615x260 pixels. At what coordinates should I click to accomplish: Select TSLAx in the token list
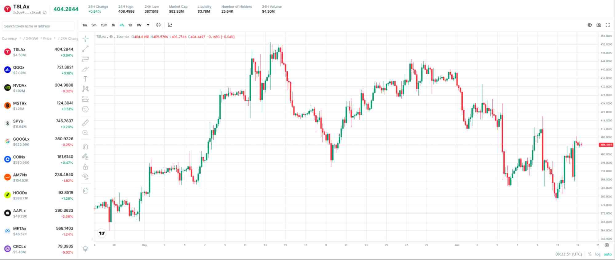[39, 52]
